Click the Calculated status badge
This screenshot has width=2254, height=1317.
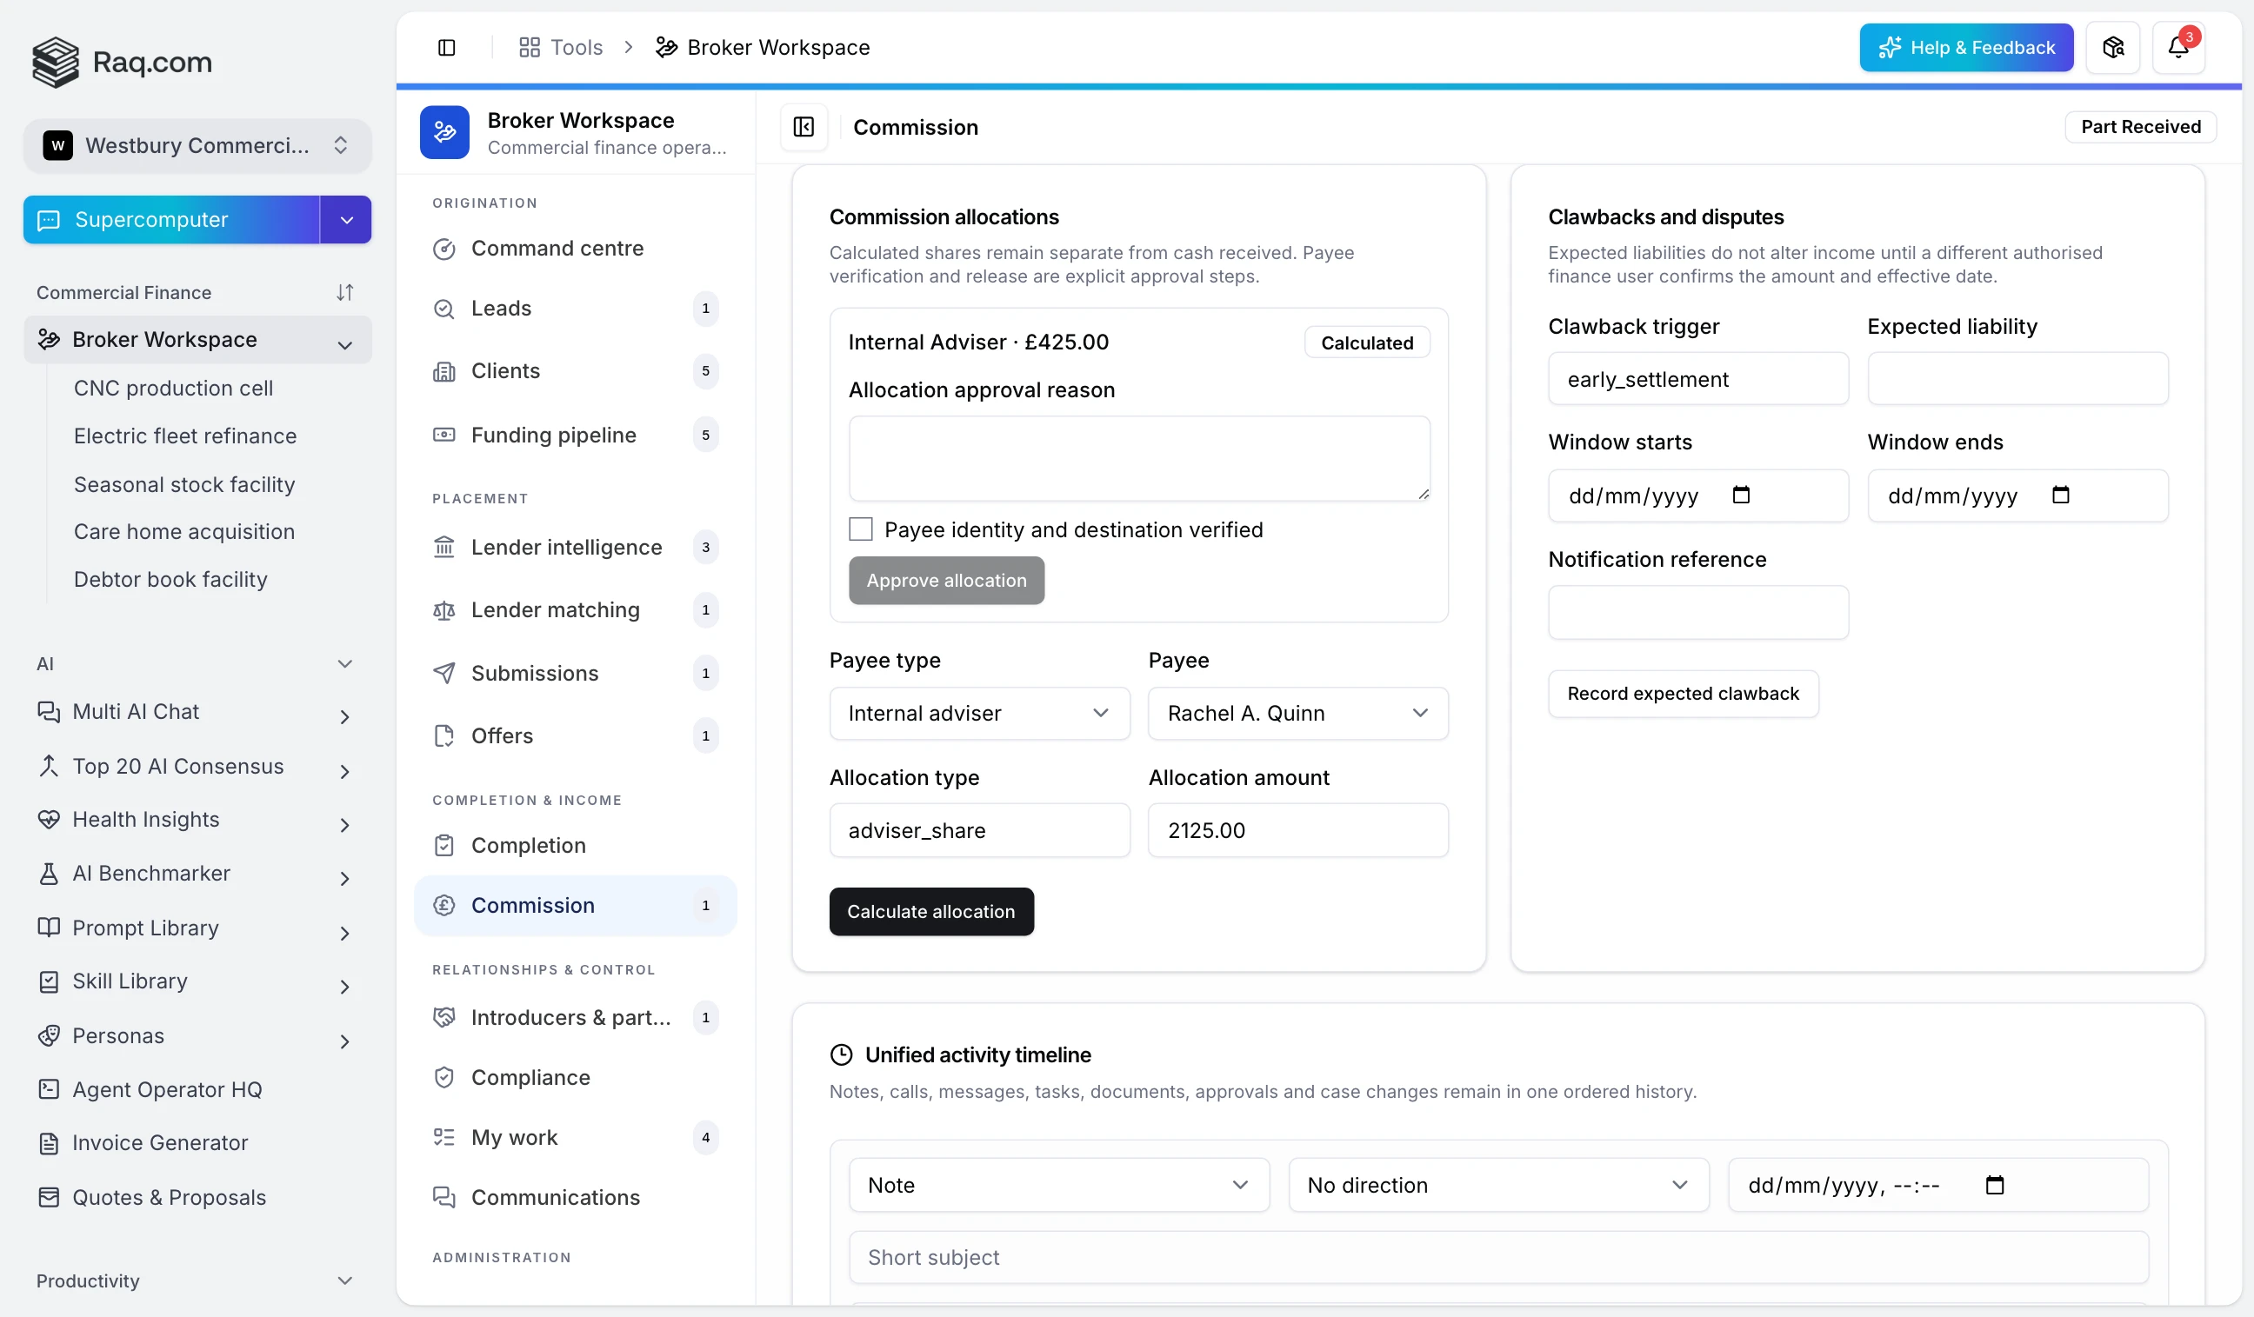click(x=1367, y=343)
